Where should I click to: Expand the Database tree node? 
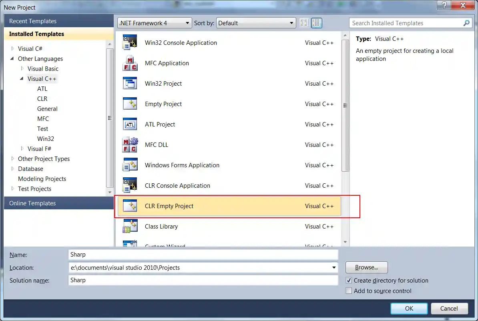(x=12, y=168)
